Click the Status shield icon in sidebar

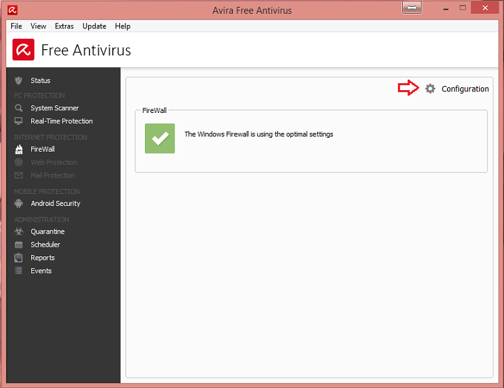pos(19,80)
